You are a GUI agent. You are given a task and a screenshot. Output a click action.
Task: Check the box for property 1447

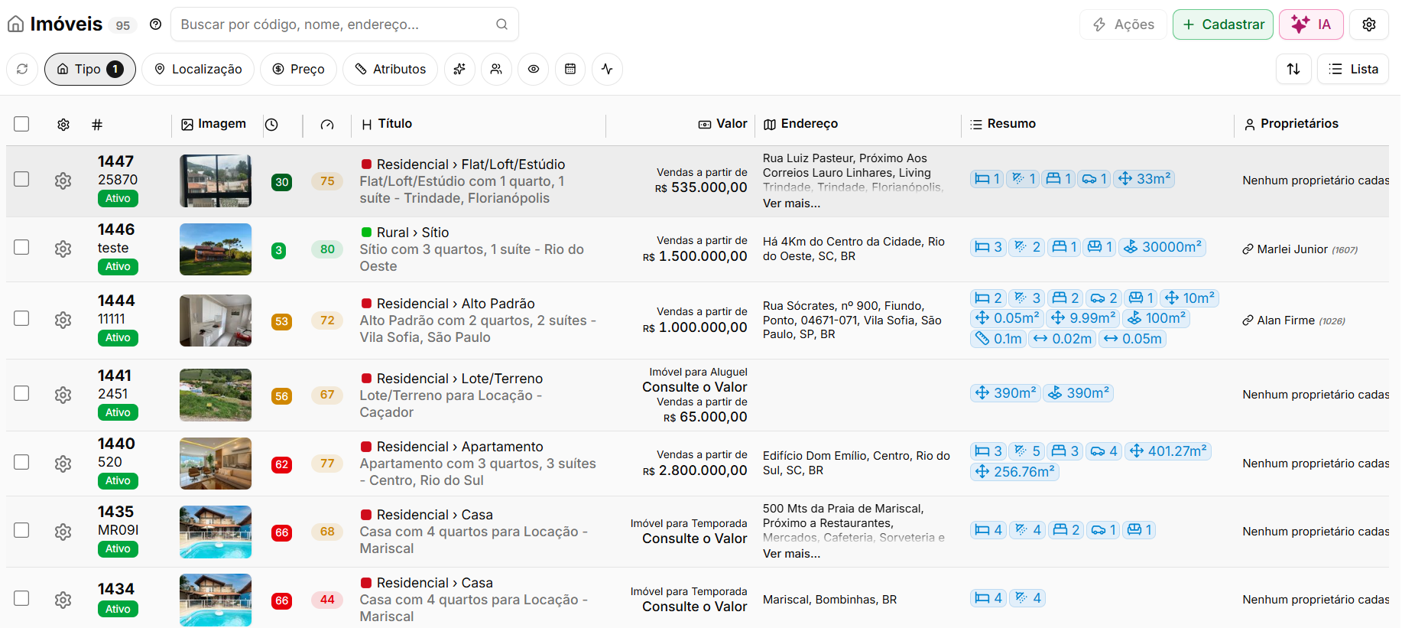pos(21,179)
